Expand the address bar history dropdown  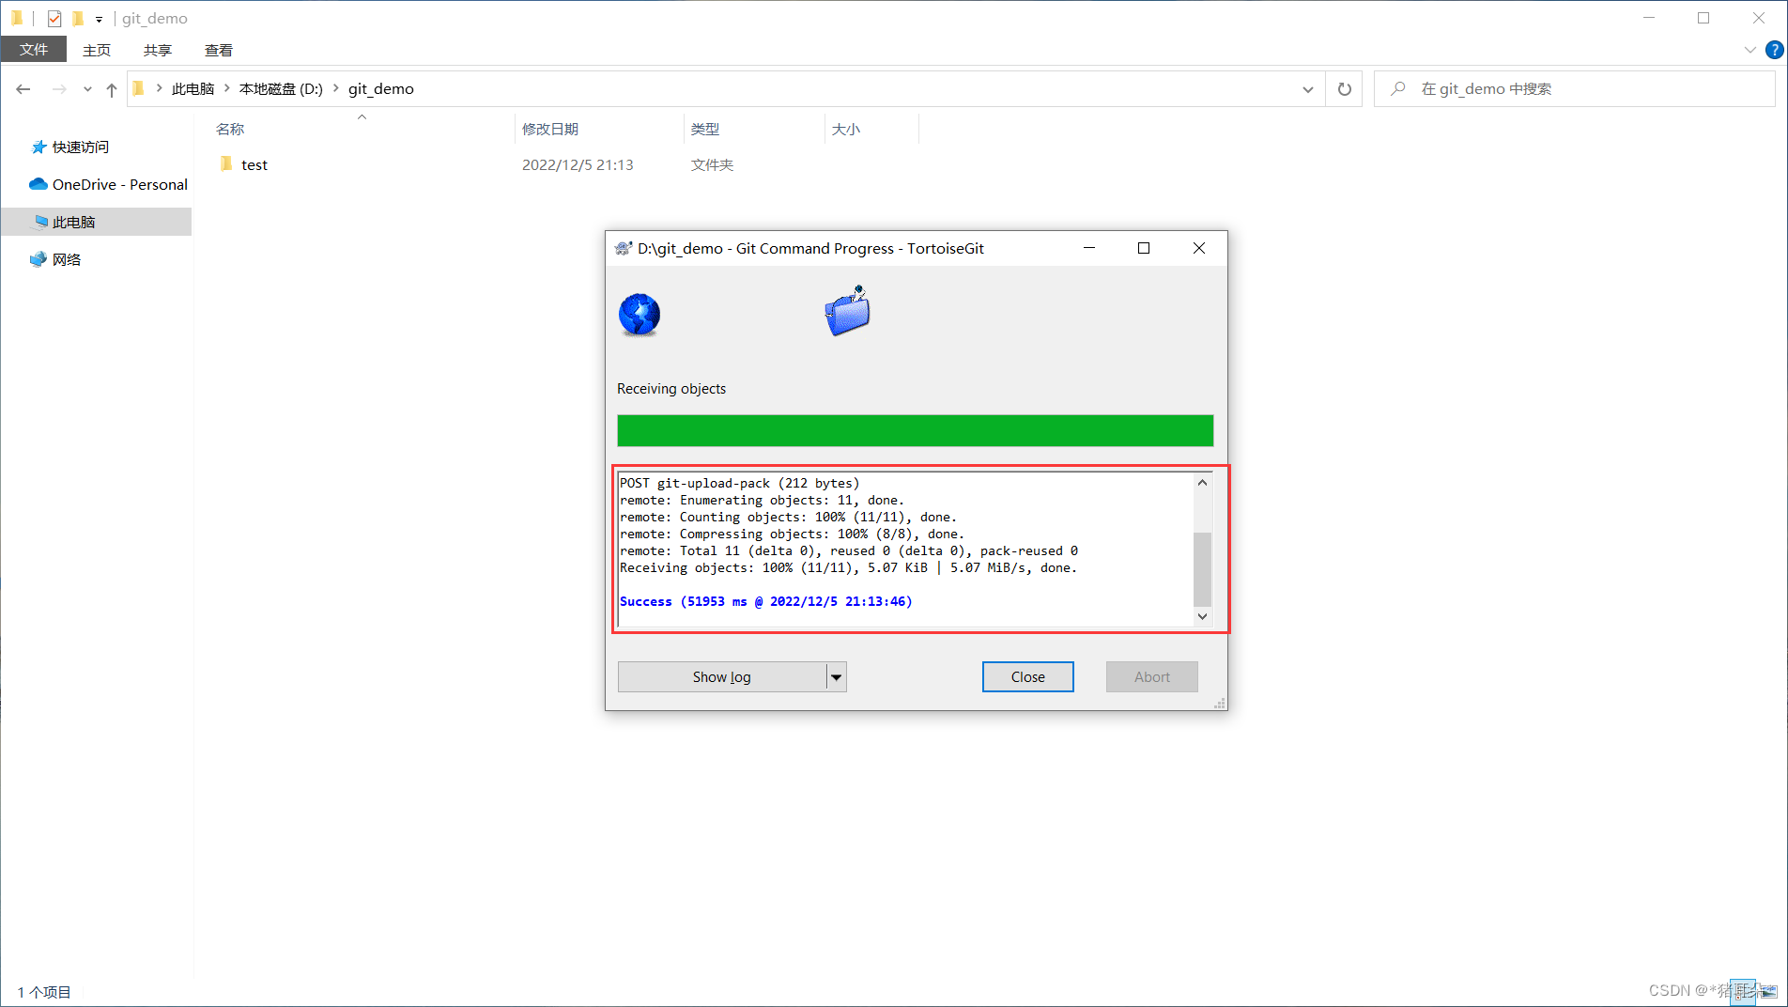pos(1307,88)
